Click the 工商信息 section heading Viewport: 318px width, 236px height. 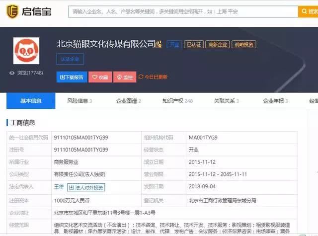[x=22, y=123]
